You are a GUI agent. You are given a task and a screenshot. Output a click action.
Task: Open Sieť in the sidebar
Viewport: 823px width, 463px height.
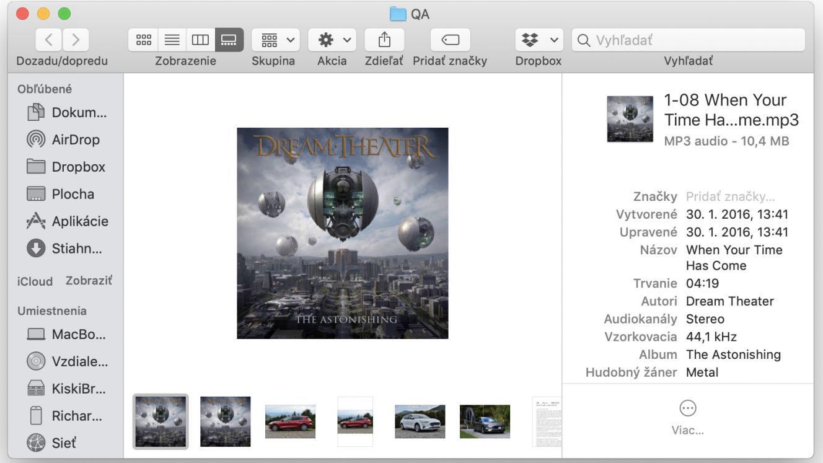tap(51, 443)
